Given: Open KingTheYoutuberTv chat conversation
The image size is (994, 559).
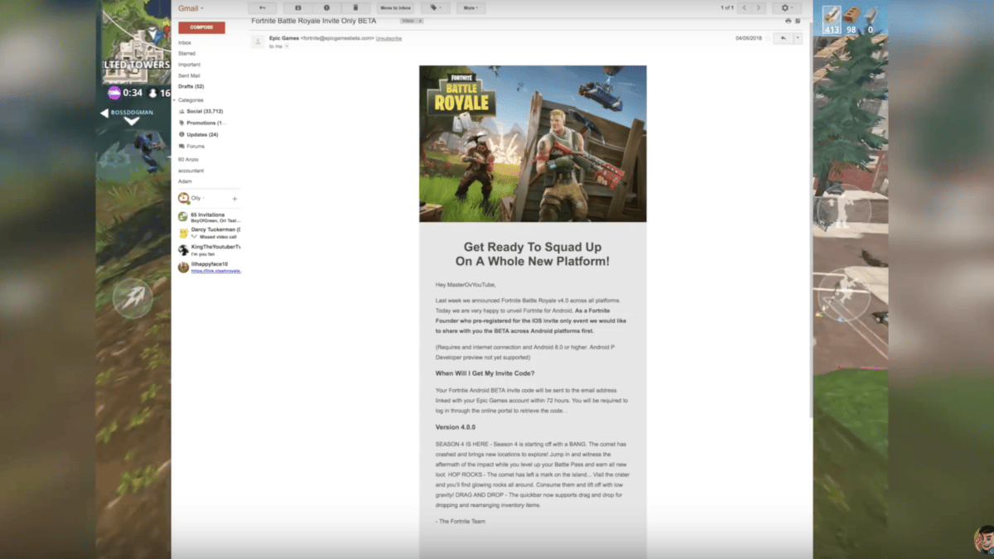Looking at the screenshot, I should click(210, 249).
